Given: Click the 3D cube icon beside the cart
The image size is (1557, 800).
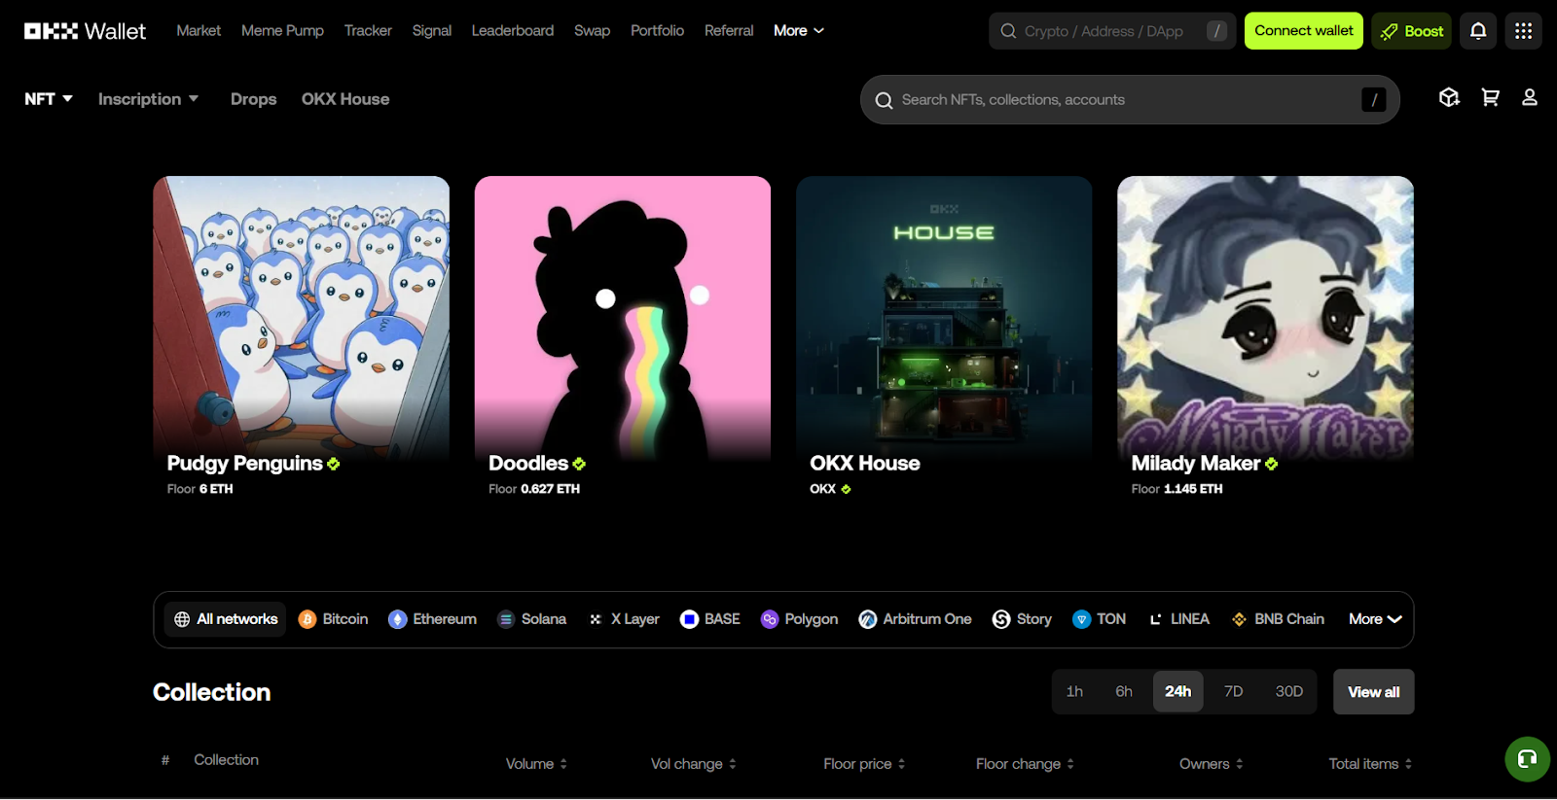Looking at the screenshot, I should 1449,97.
